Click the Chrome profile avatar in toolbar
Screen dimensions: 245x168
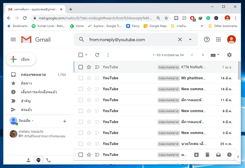tap(227, 18)
